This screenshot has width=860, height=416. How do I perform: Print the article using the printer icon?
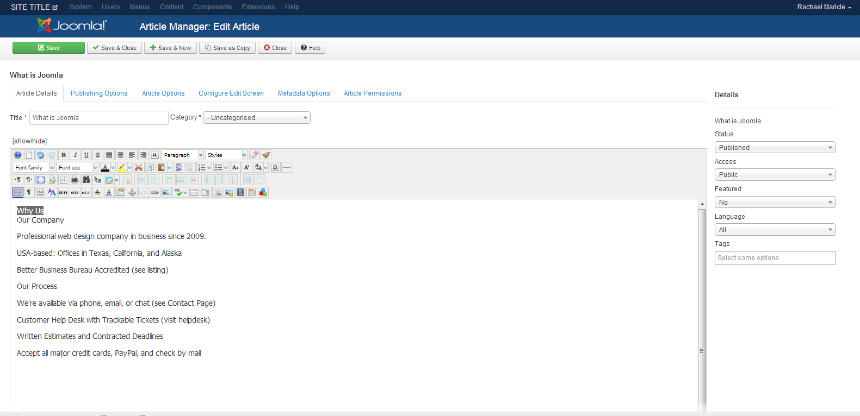click(x=75, y=180)
